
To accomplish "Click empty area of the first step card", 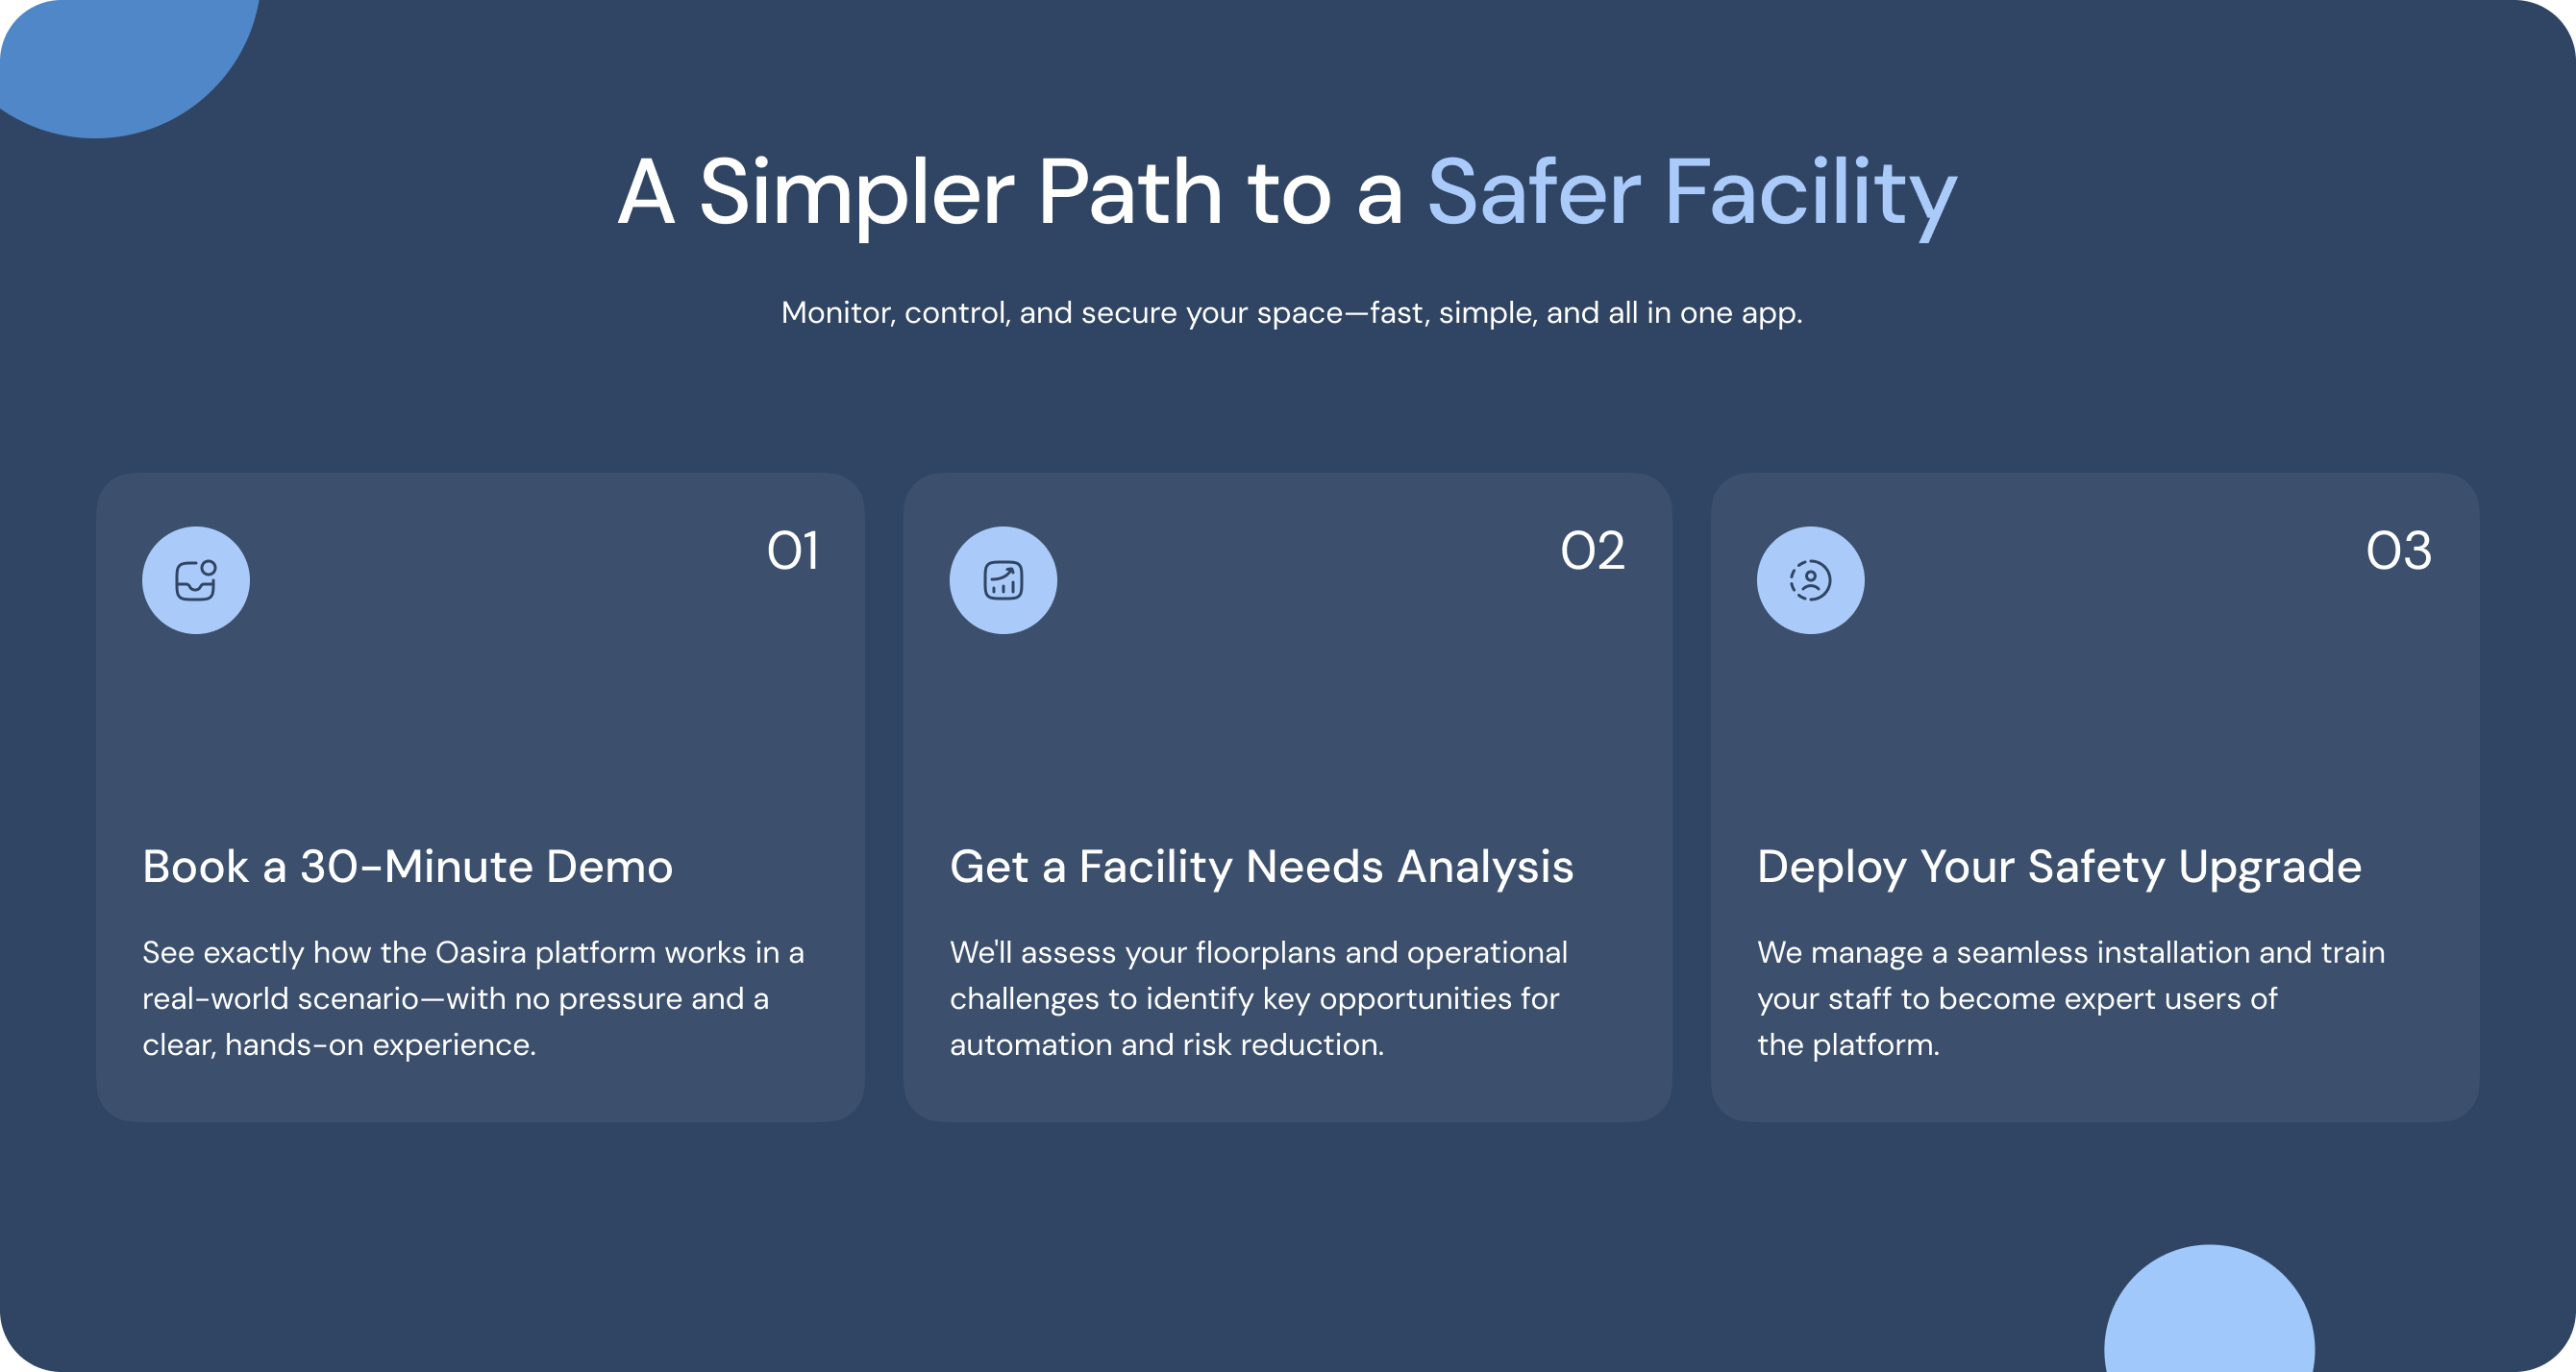I will [480, 720].
